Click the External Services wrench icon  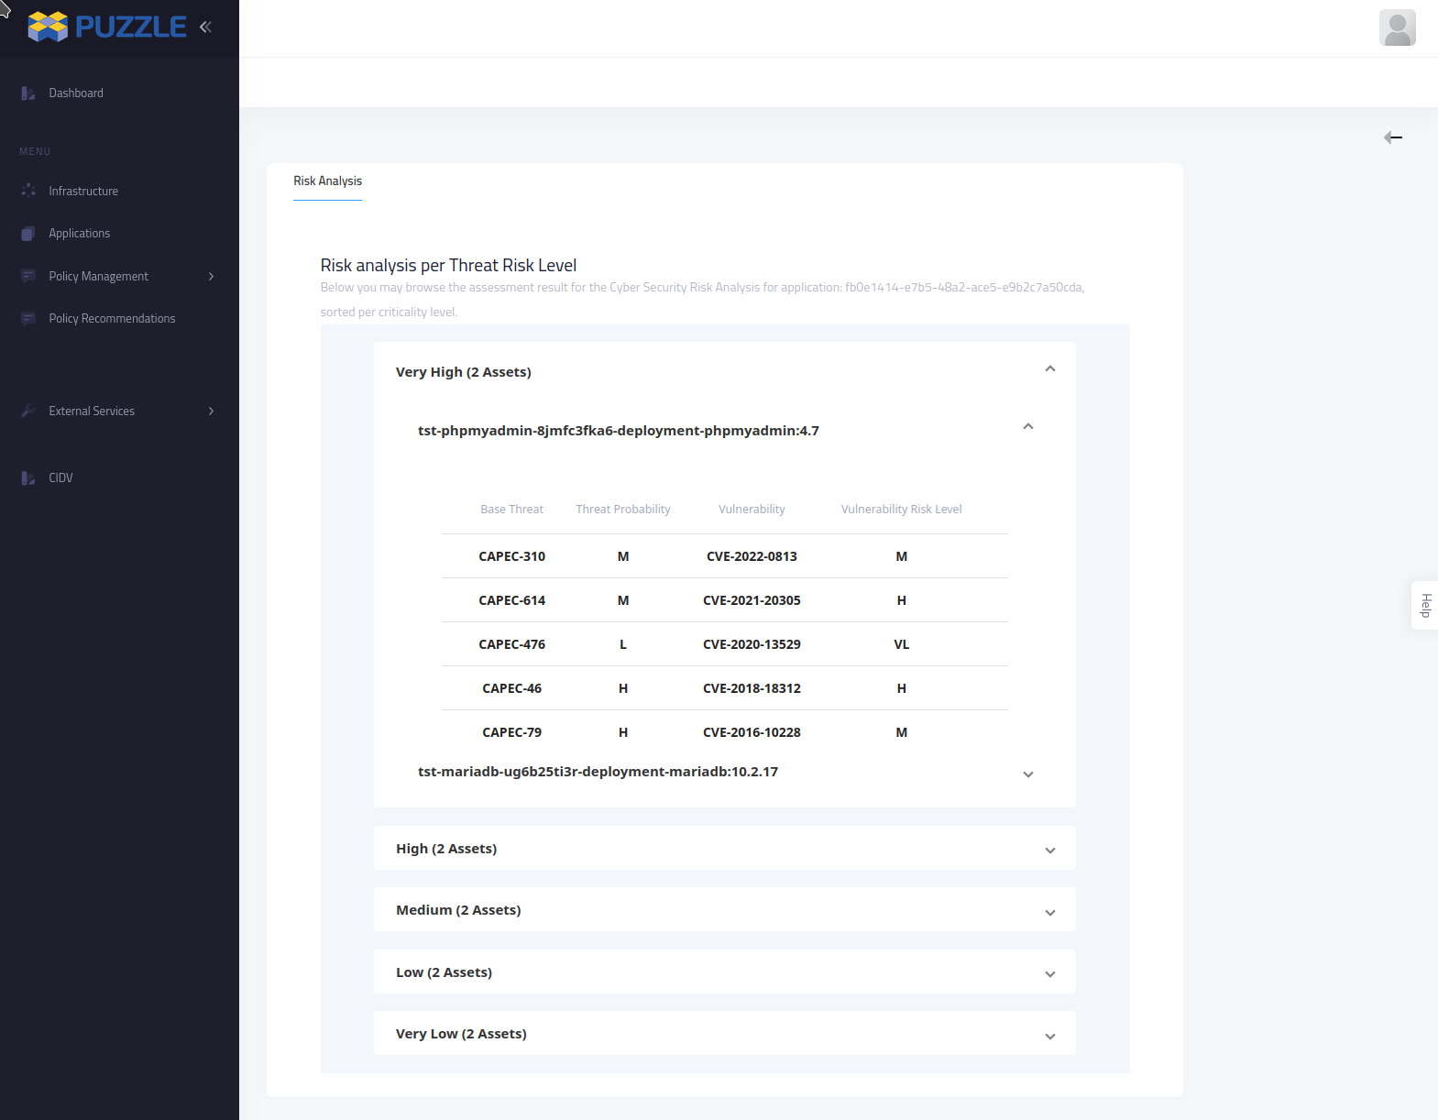(28, 411)
